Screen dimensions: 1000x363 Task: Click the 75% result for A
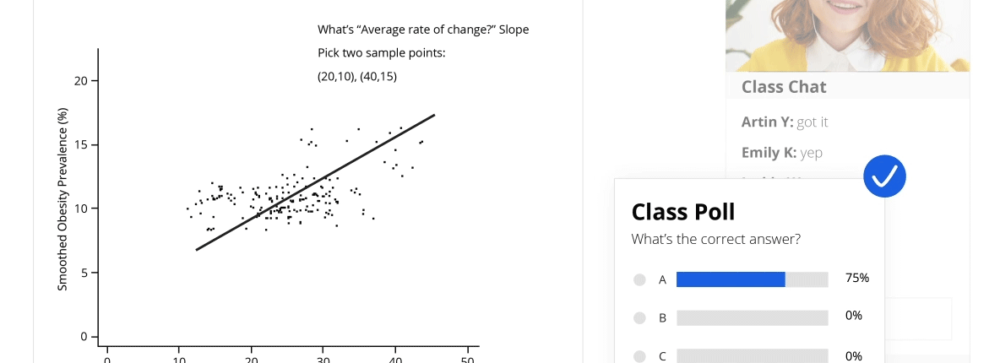(x=856, y=278)
